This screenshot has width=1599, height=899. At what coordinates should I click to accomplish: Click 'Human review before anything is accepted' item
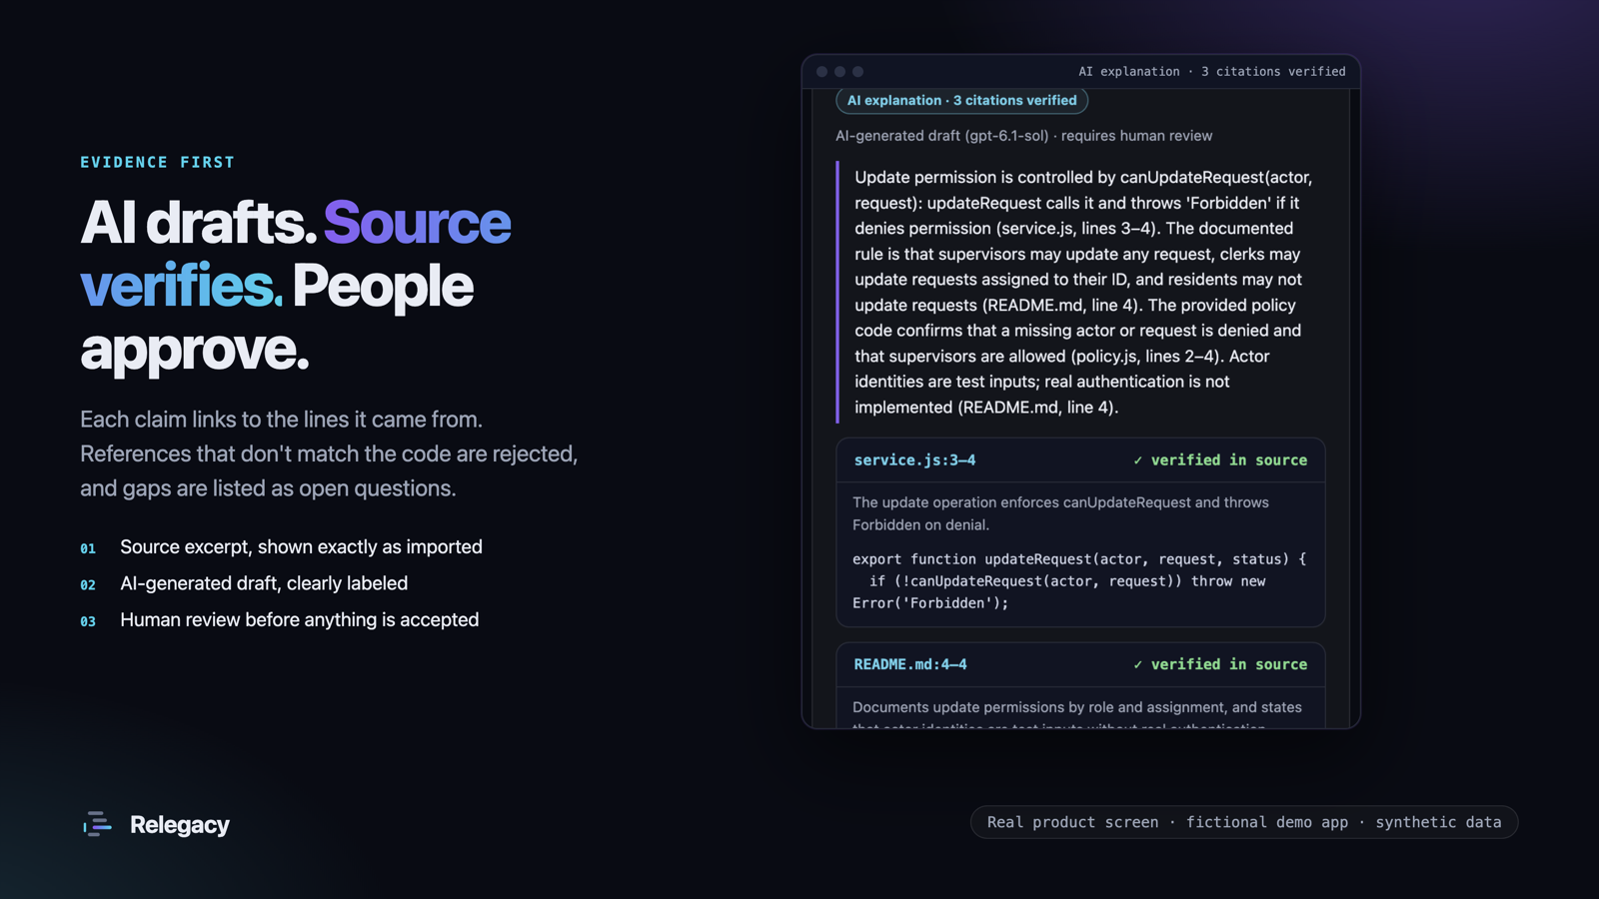[x=299, y=619]
